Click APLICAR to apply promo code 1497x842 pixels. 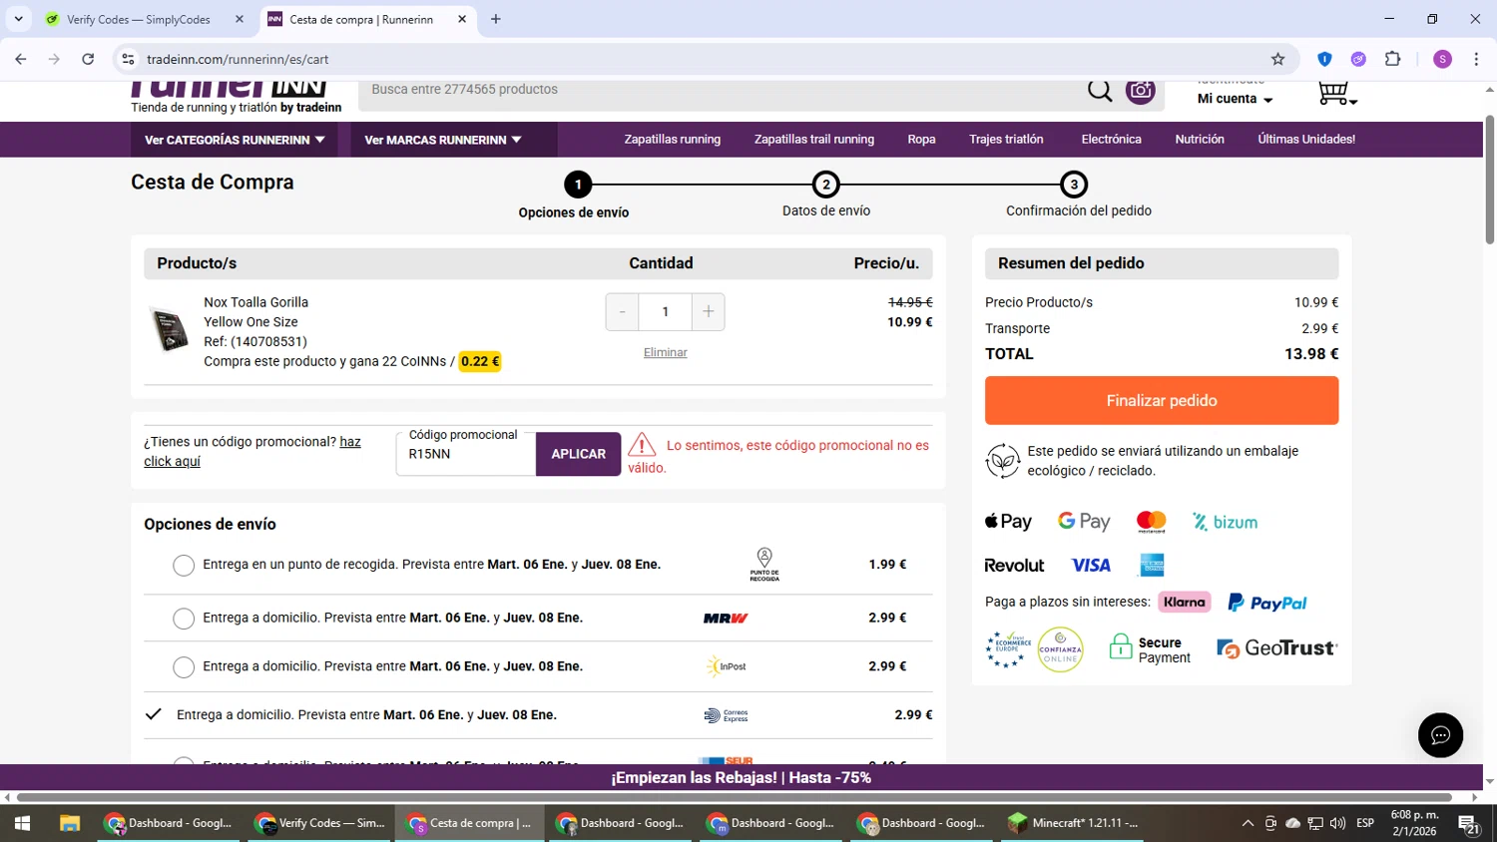click(x=579, y=454)
